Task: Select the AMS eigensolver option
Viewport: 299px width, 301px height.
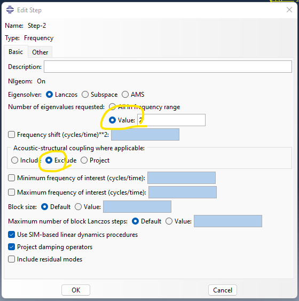Action: (x=125, y=95)
